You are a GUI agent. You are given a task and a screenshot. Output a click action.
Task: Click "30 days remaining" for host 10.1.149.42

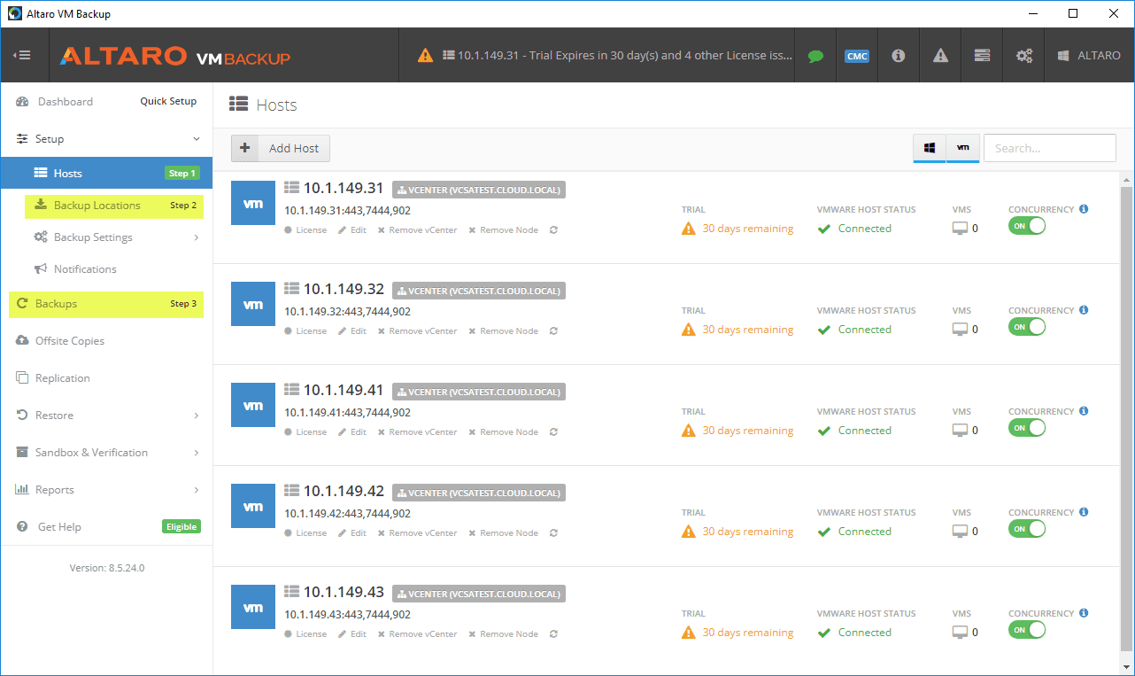pyautogui.click(x=748, y=532)
